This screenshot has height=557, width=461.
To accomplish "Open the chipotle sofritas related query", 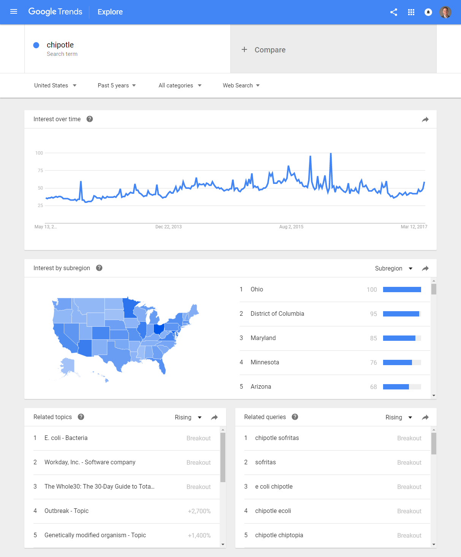I will [277, 438].
